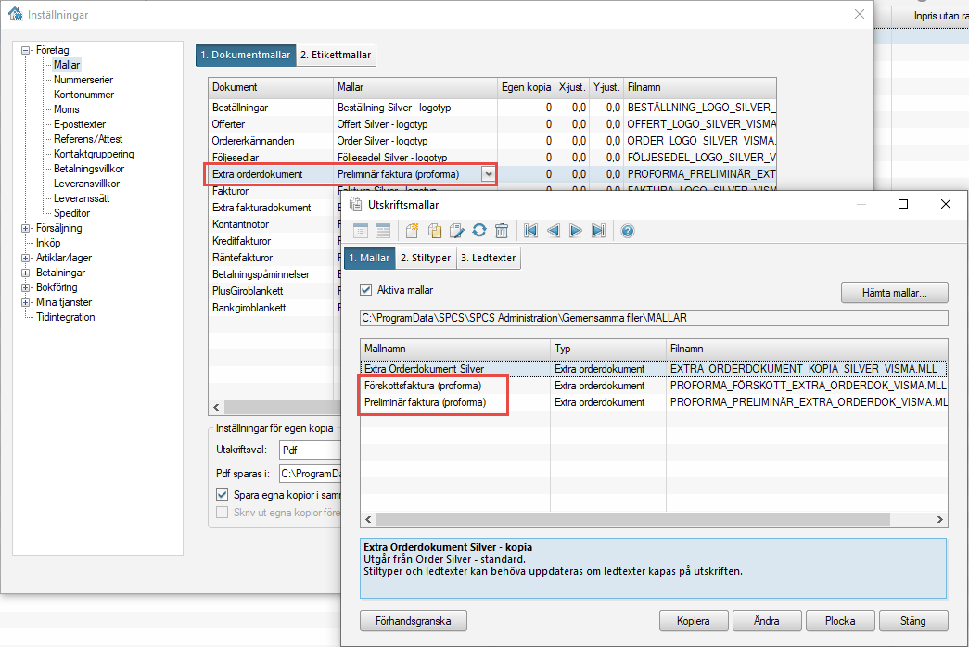Screen dimensions: 969x647
Task: Click the trash can delete icon
Action: point(502,231)
